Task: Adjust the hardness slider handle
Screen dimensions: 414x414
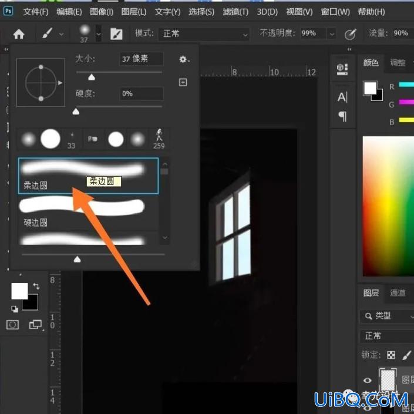Action: (76, 112)
